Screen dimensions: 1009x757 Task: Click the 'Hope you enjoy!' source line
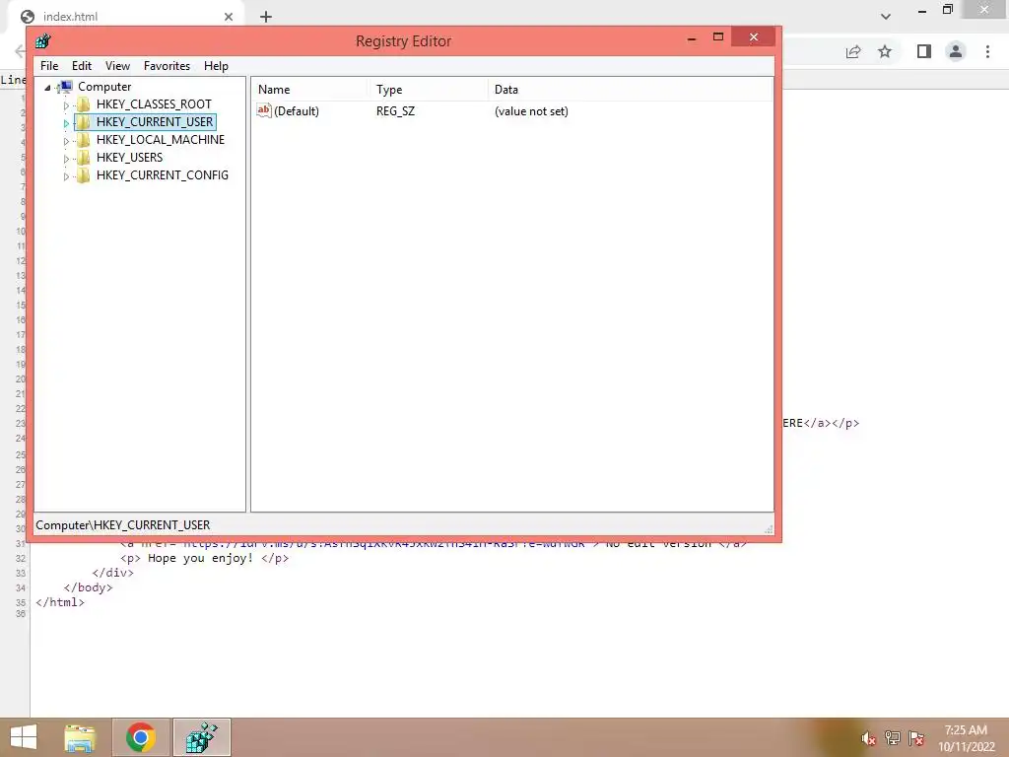point(205,558)
